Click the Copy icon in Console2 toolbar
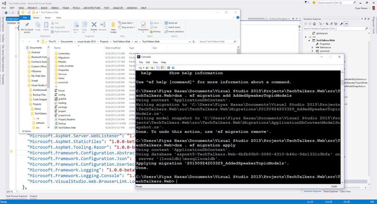Viewport: 377px width, 204px height. 157,68
